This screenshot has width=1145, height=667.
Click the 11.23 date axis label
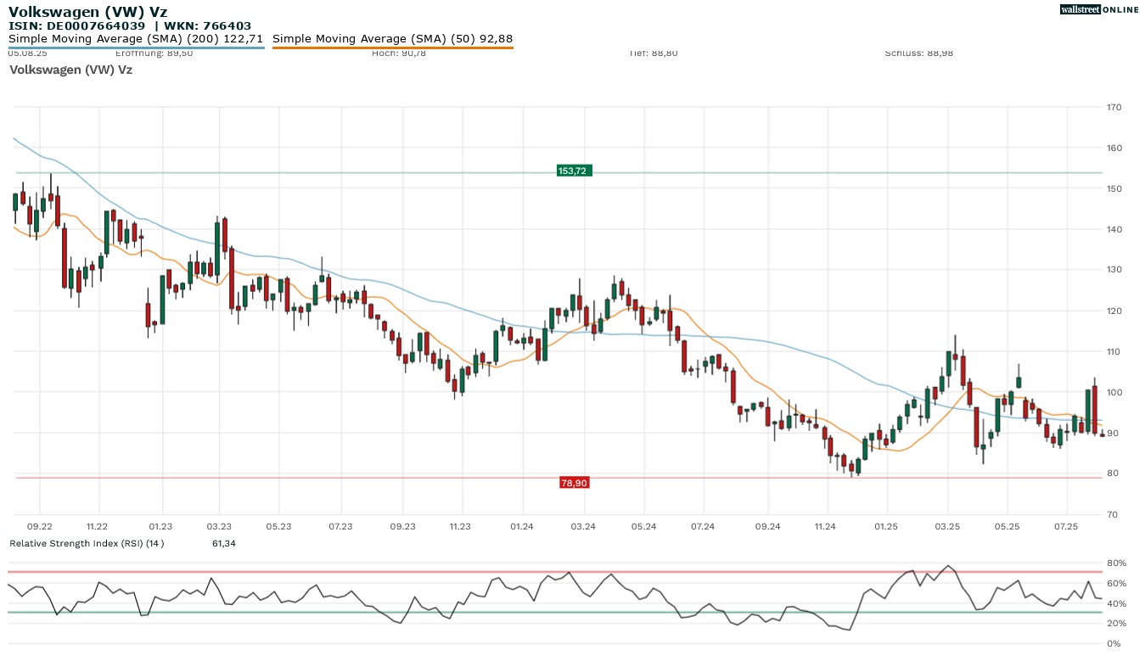click(460, 527)
